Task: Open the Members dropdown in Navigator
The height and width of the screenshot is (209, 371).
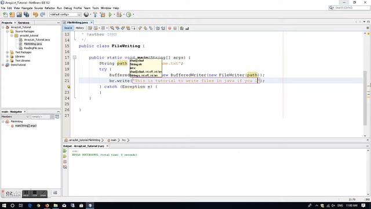Action: point(15,117)
